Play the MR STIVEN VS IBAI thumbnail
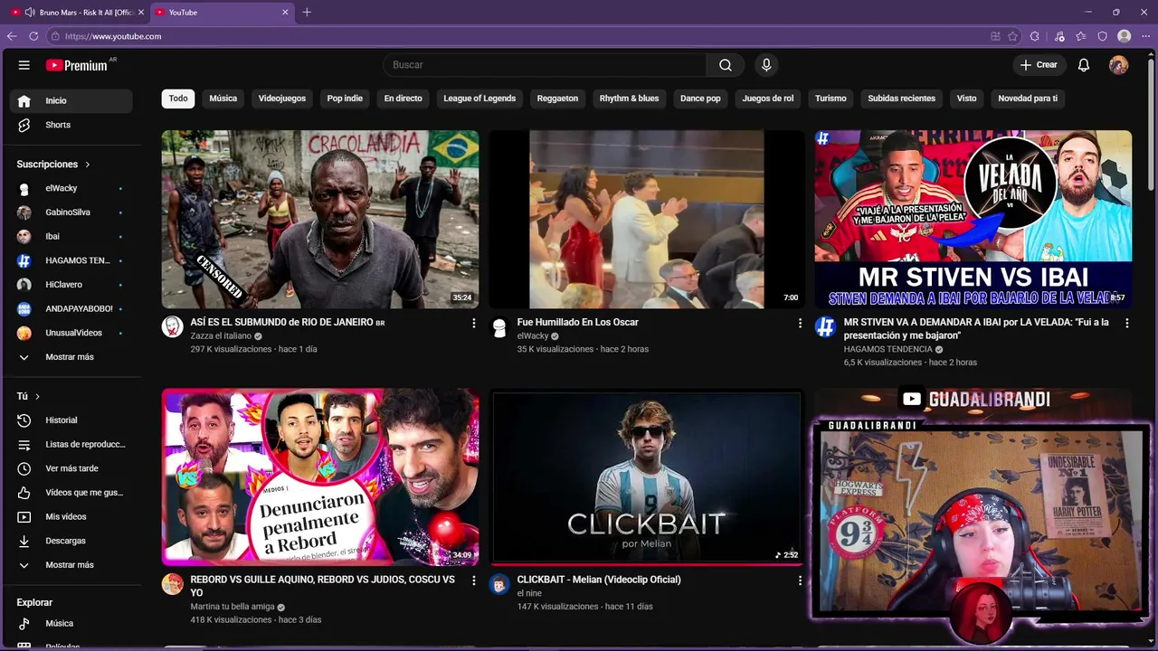This screenshot has height=651, width=1158. (x=973, y=220)
